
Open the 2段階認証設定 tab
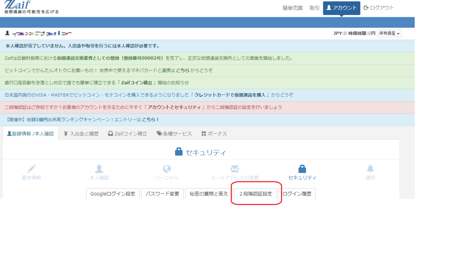click(x=255, y=194)
